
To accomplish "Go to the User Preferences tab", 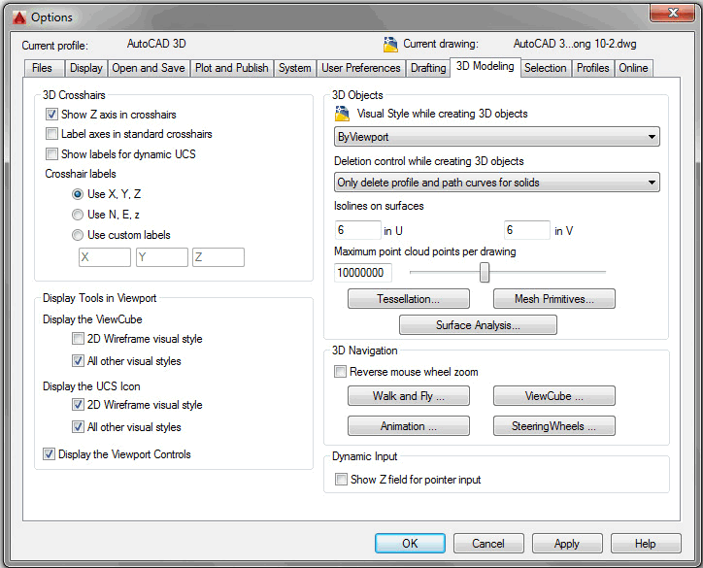I will coord(360,68).
